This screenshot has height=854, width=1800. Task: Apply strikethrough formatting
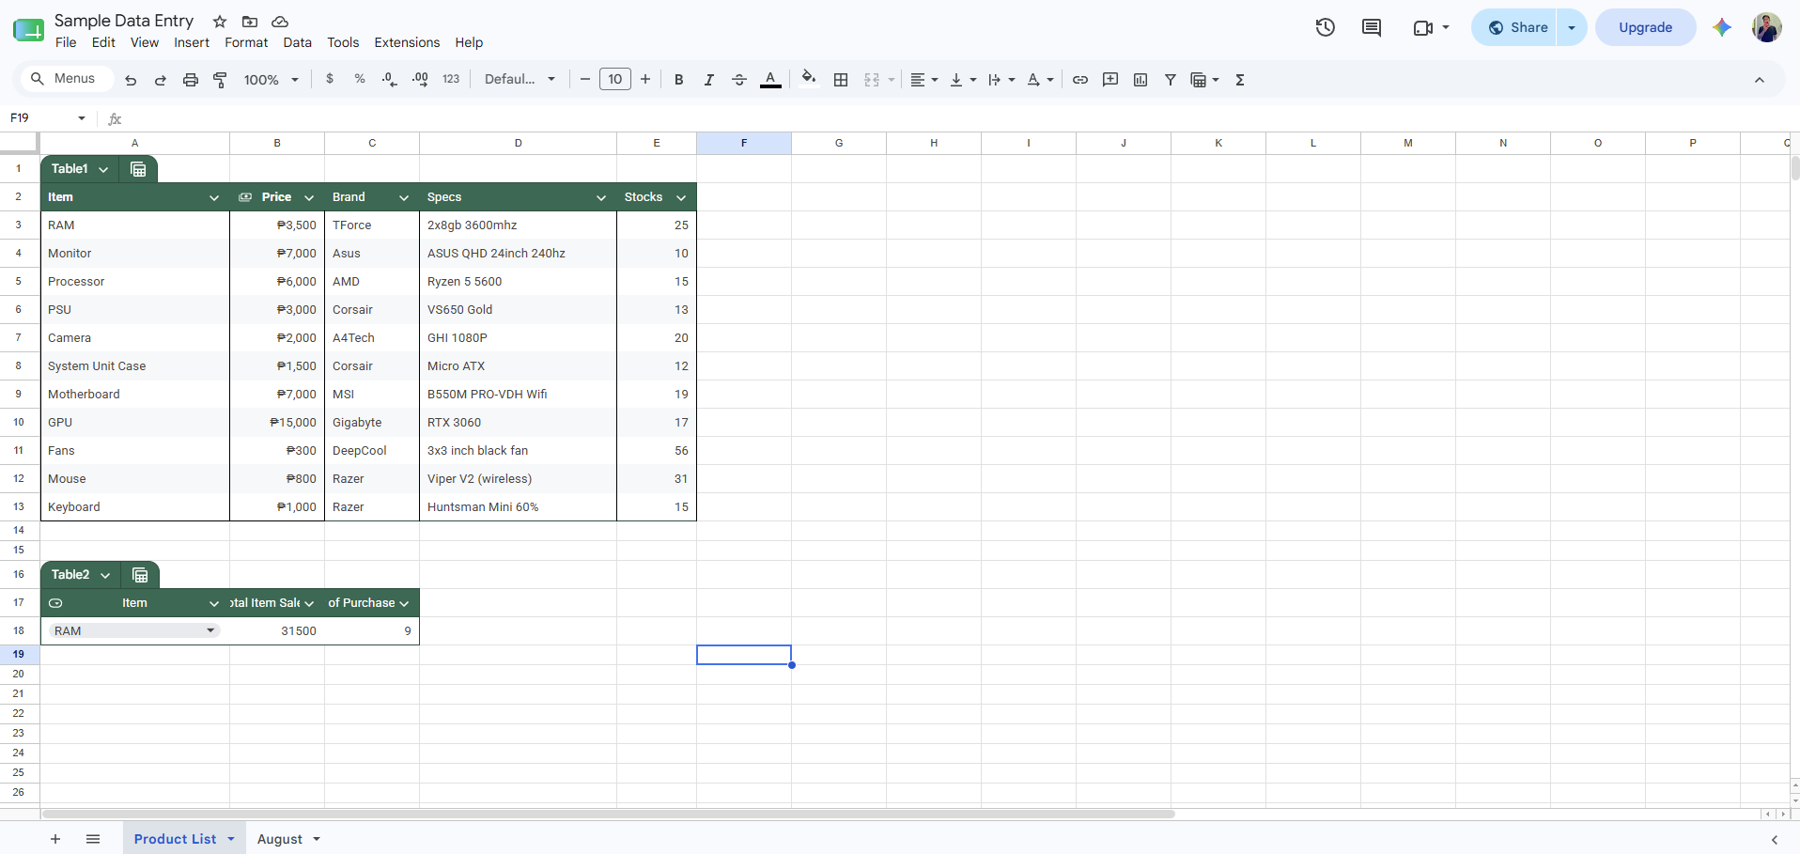tap(739, 80)
